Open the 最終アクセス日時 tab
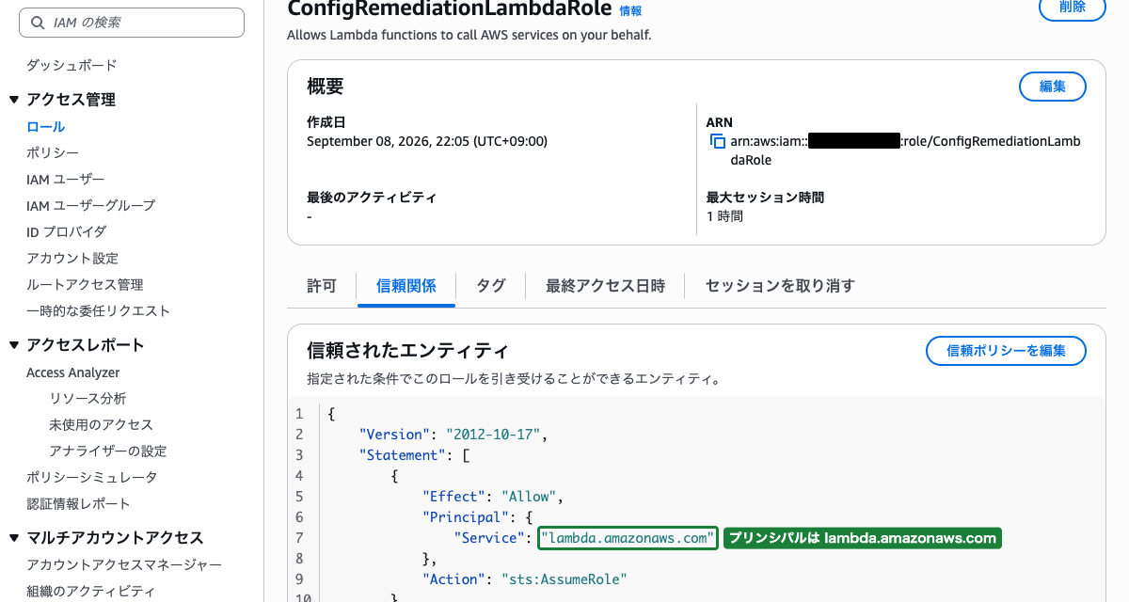This screenshot has width=1129, height=602. (605, 286)
